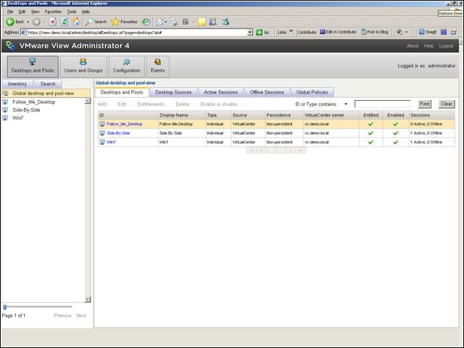
Task: Click Entitled checkmark in Win7 row
Action: pyautogui.click(x=370, y=142)
